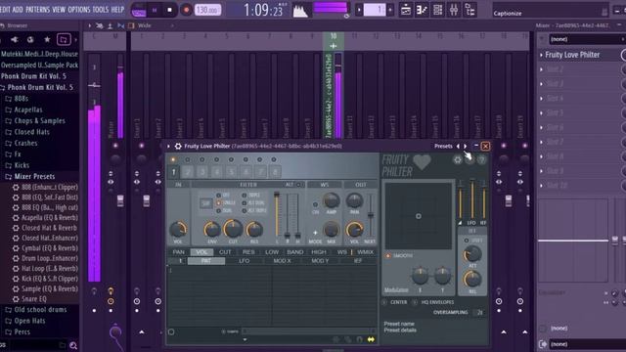Toggle the CENTER option

(384, 302)
